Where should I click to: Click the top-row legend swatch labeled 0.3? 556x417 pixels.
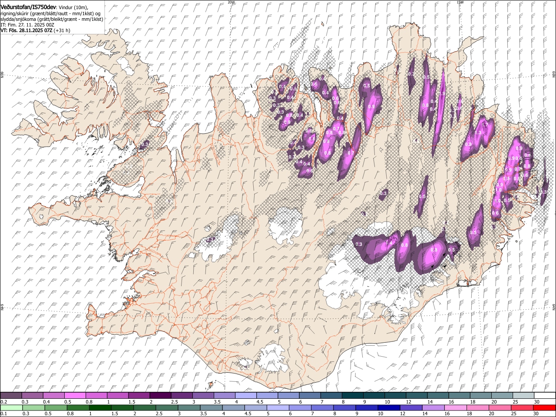pyautogui.click(x=33, y=396)
